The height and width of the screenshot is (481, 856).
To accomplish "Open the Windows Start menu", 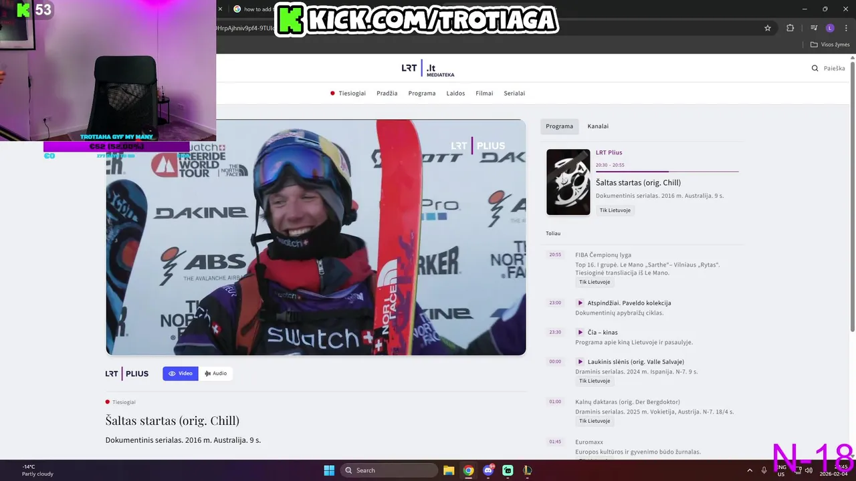I will 329,470.
